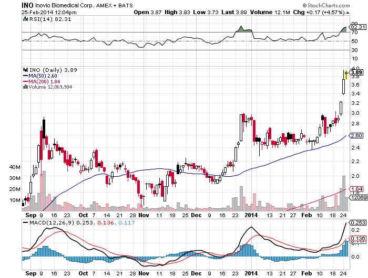Click the 3.89 last price axis tag
This screenshot has width=368, height=278.
point(356,72)
